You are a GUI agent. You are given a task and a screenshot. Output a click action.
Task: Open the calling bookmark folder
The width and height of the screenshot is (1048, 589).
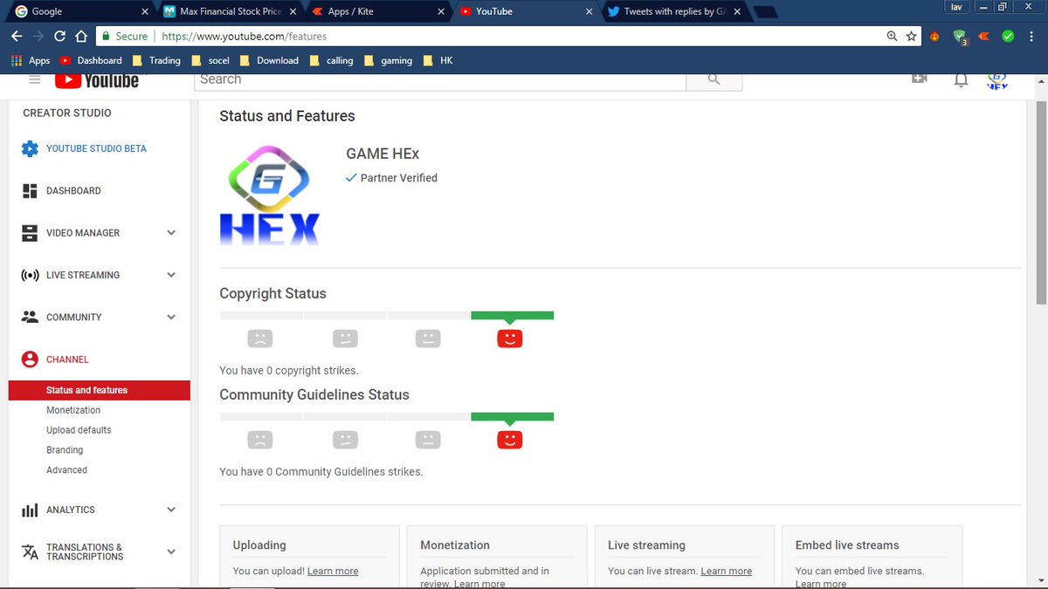pos(331,60)
